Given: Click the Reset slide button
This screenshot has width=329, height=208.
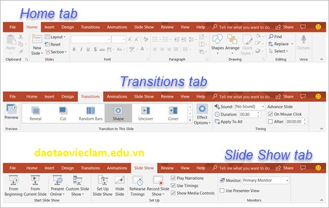Looking at the screenshot, I should pos(53,45).
